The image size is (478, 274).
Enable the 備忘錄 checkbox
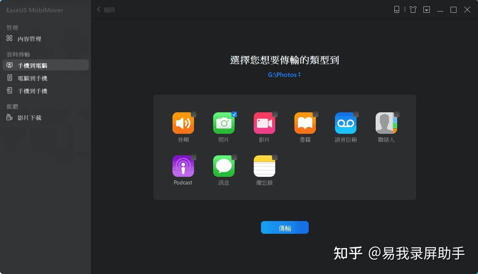275,157
